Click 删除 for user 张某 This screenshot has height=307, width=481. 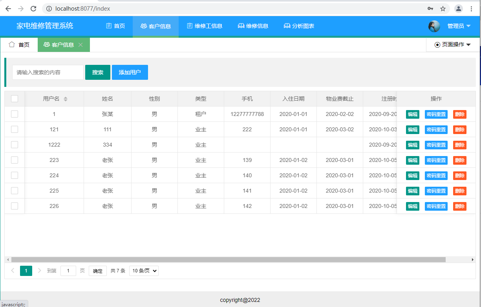[460, 114]
